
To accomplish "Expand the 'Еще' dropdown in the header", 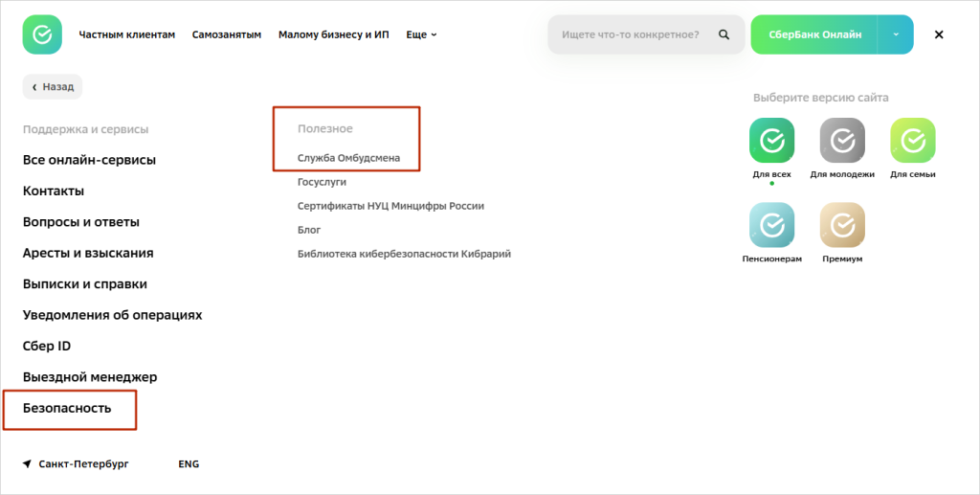I will tap(421, 34).
